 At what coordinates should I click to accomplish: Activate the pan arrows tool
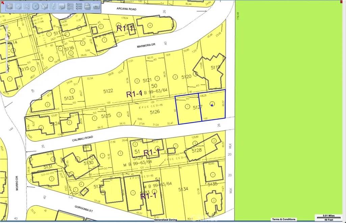pos(27,7)
